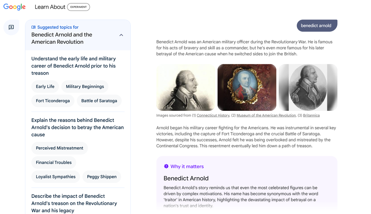Select the Military Beginnings chip

(x=85, y=87)
